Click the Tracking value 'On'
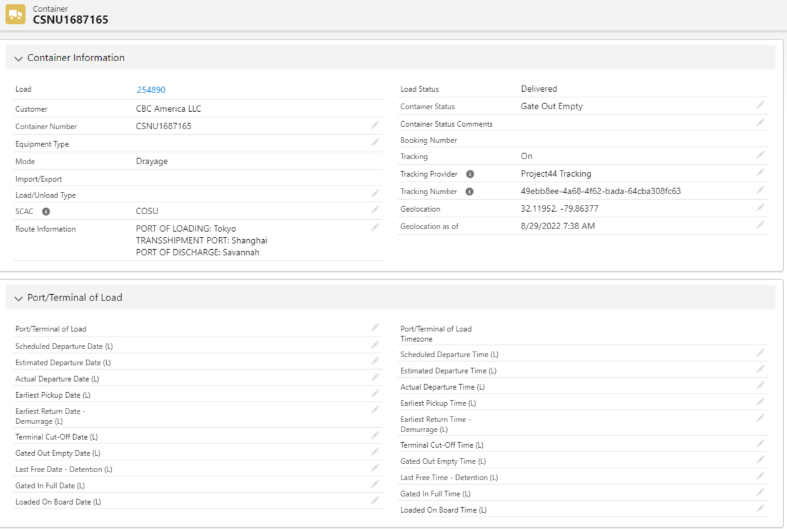 [x=527, y=156]
